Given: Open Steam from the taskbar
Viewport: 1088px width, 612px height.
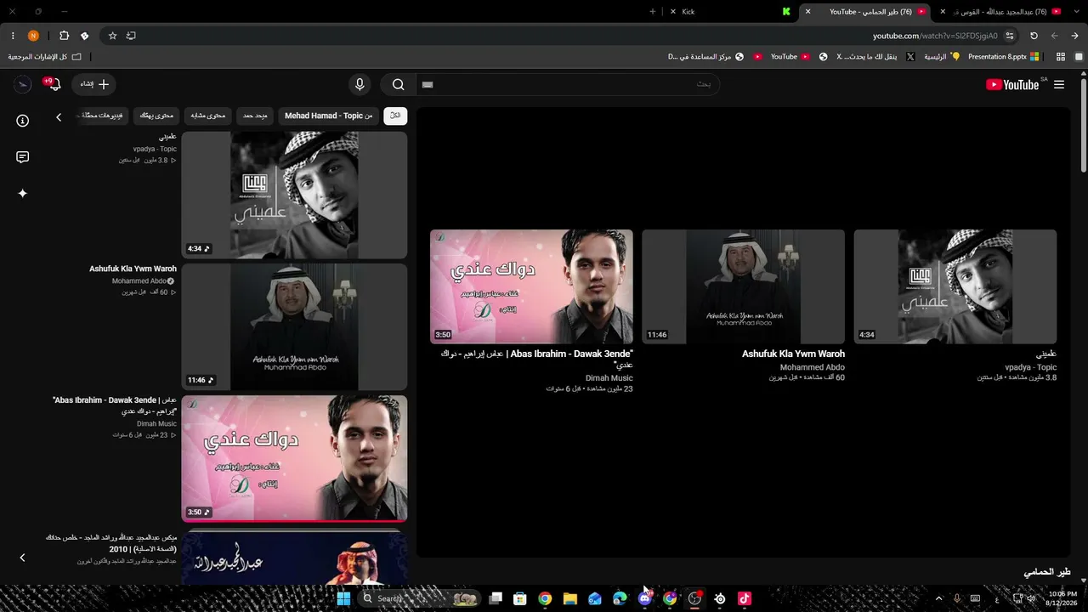Looking at the screenshot, I should point(720,598).
